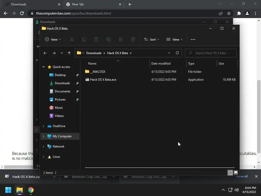The height and width of the screenshot is (196, 261).
Task: Open the New item menu in Explorer
Action: click(53, 40)
